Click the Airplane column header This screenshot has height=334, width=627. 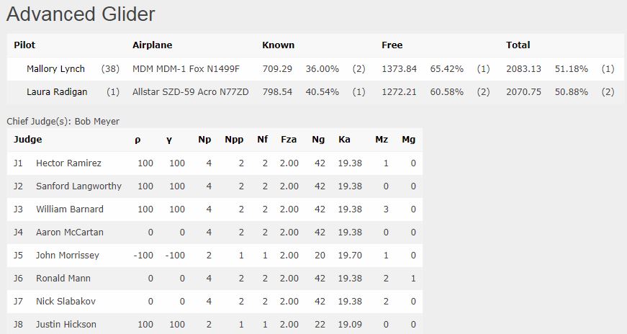pyautogui.click(x=153, y=45)
